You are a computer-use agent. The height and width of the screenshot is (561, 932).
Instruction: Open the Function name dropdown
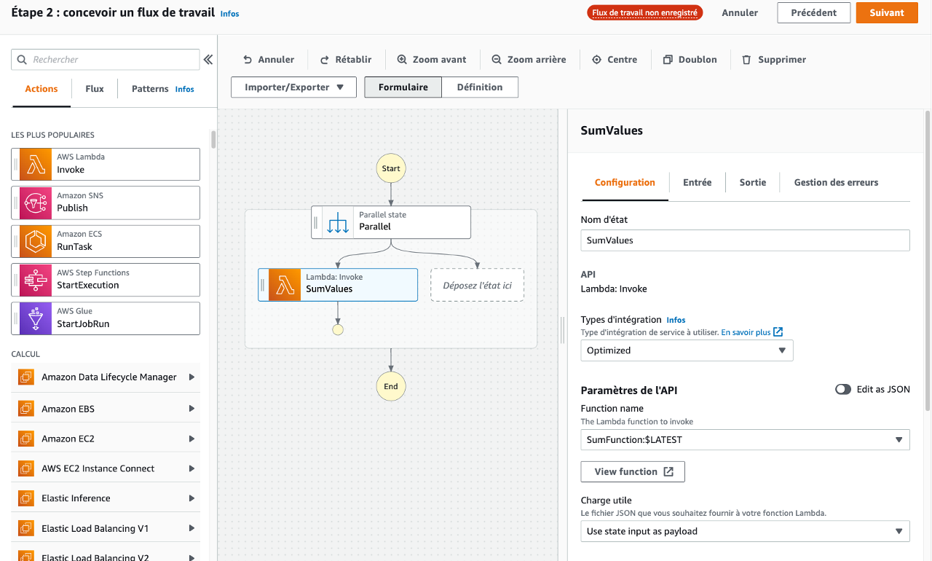[x=745, y=440]
